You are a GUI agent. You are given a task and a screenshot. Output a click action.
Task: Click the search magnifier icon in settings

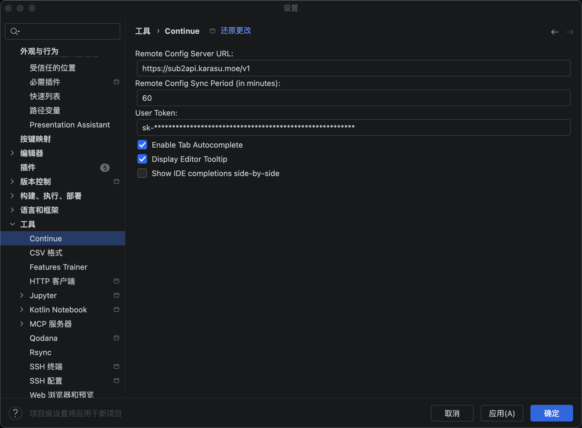[x=15, y=31]
